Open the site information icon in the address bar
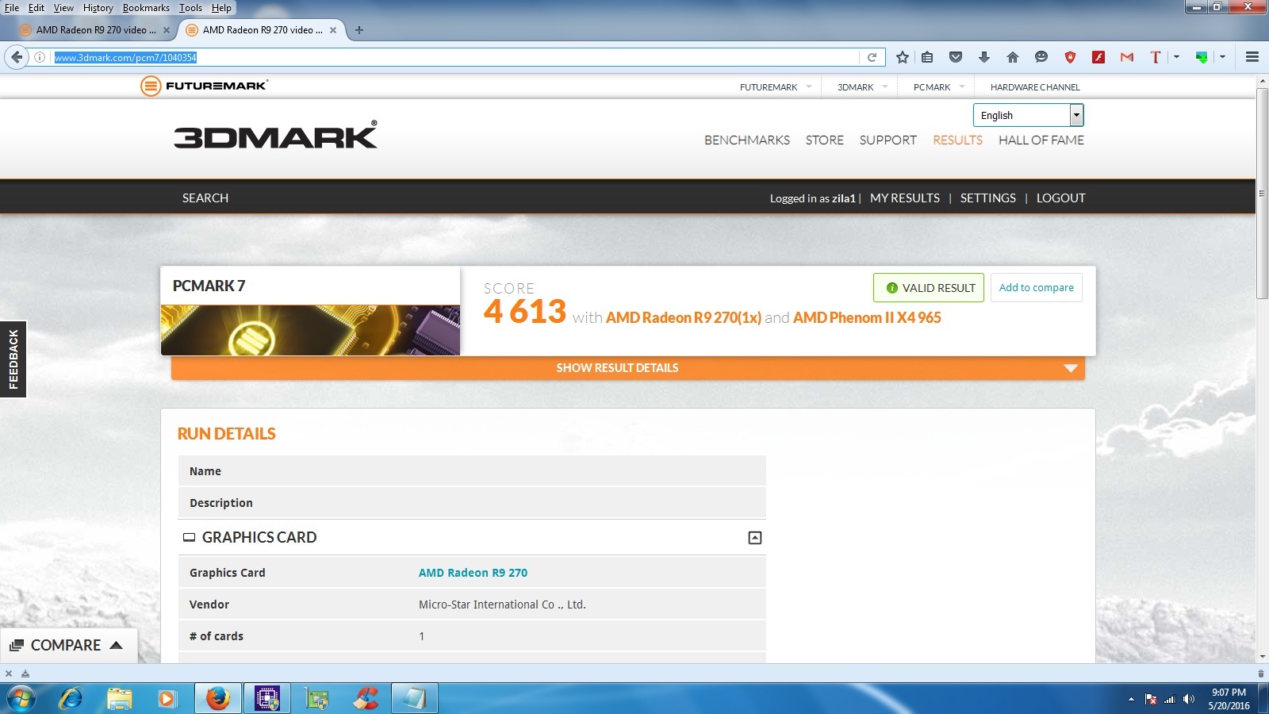Image resolution: width=1269 pixels, height=714 pixels. tap(40, 57)
